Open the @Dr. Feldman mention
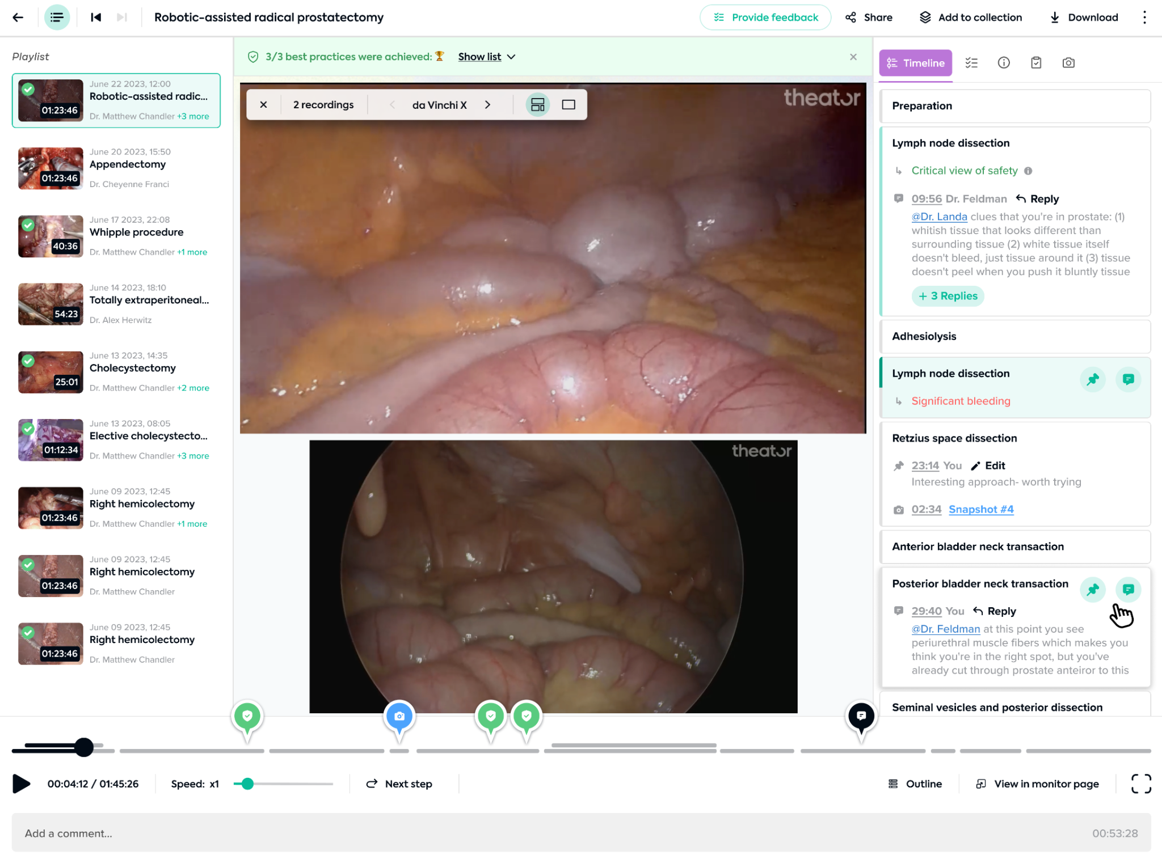This screenshot has height=868, width=1162. [x=946, y=629]
